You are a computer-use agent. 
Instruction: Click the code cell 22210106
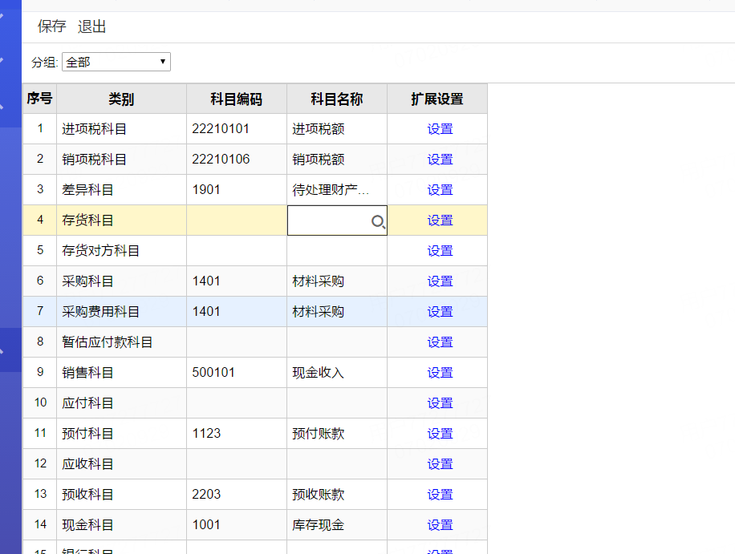coord(237,160)
